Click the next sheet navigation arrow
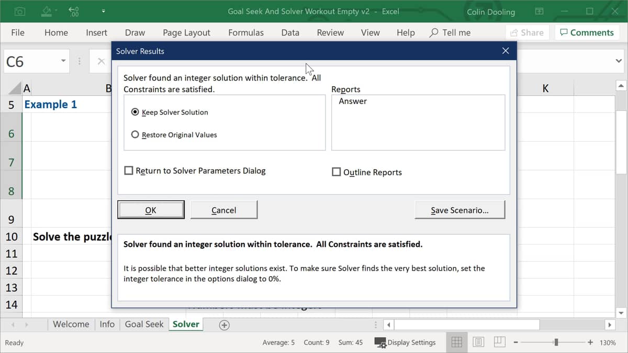This screenshot has height=353, width=628. pyautogui.click(x=27, y=325)
